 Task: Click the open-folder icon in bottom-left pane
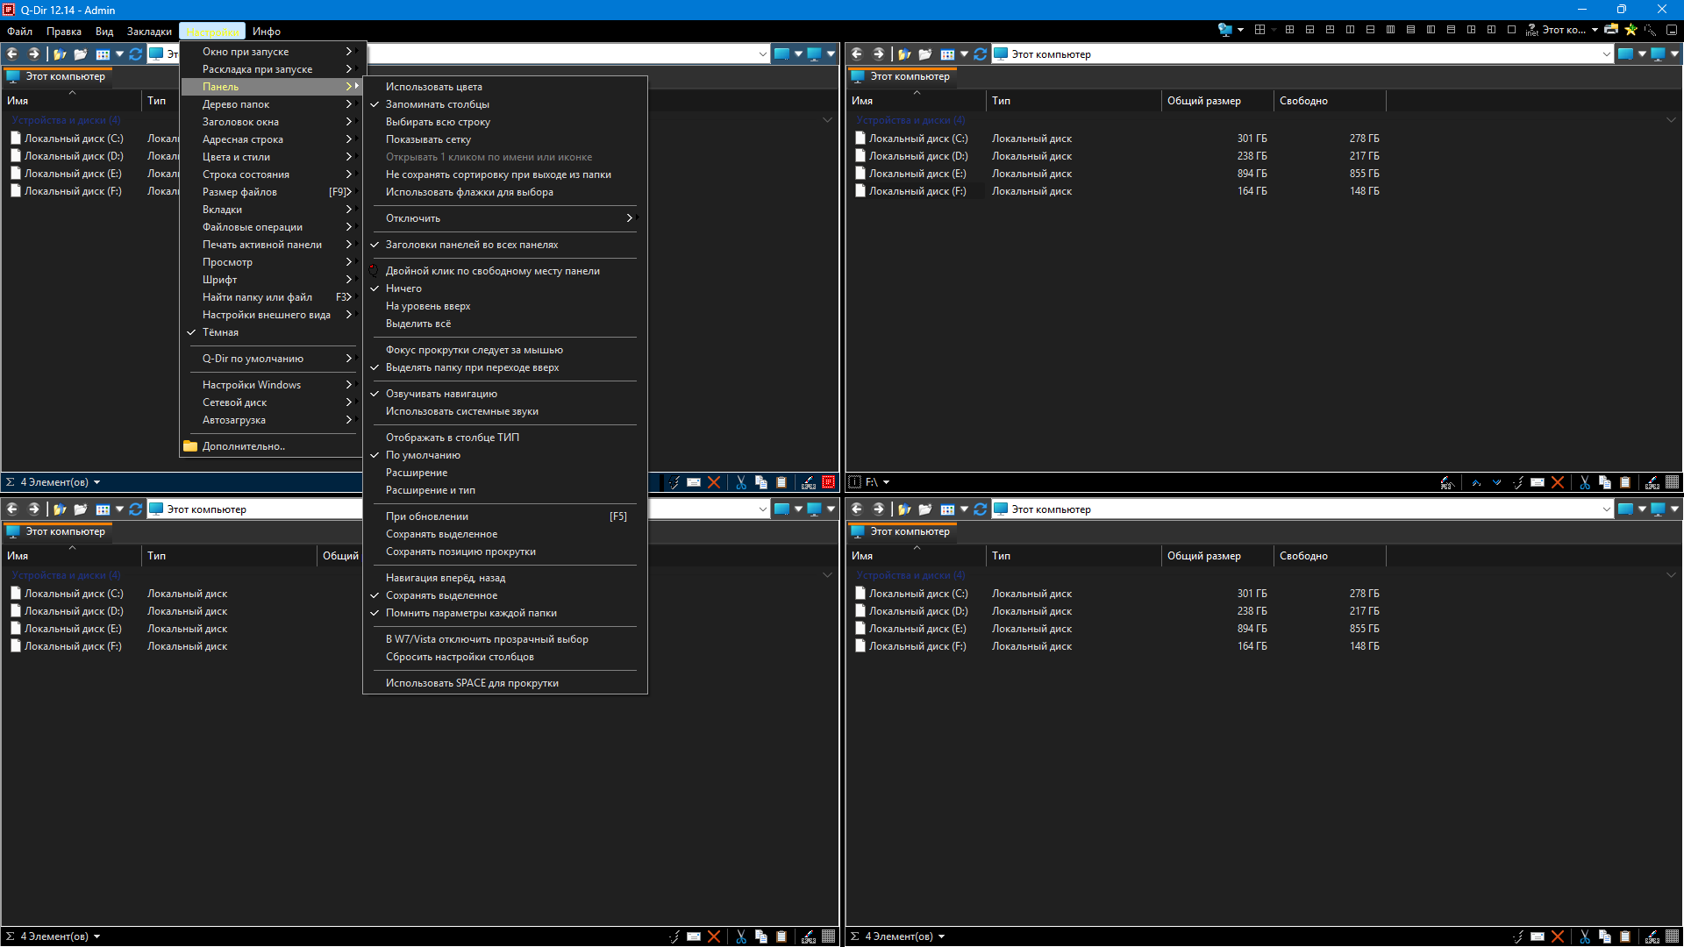(x=81, y=509)
